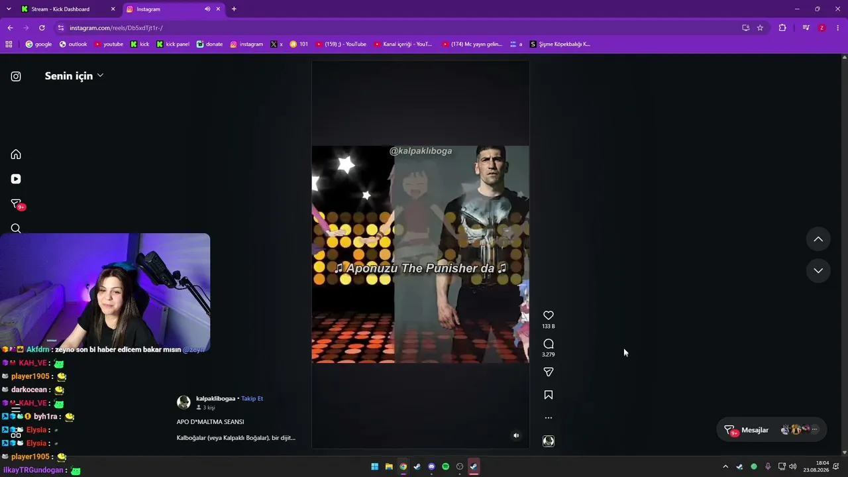Screen dimensions: 848x477
Task: Install the page as an app icon
Action: click(x=745, y=28)
